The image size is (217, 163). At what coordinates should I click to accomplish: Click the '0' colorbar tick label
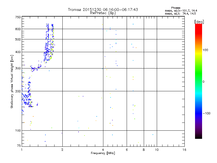click(x=203, y=82)
